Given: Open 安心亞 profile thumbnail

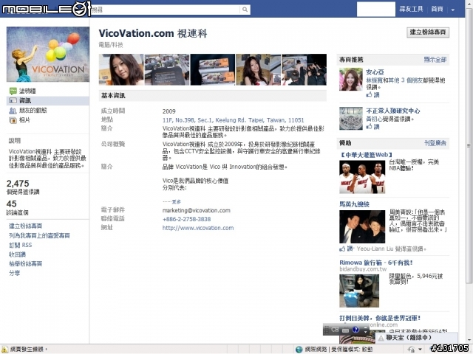Looking at the screenshot, I should click(x=351, y=79).
